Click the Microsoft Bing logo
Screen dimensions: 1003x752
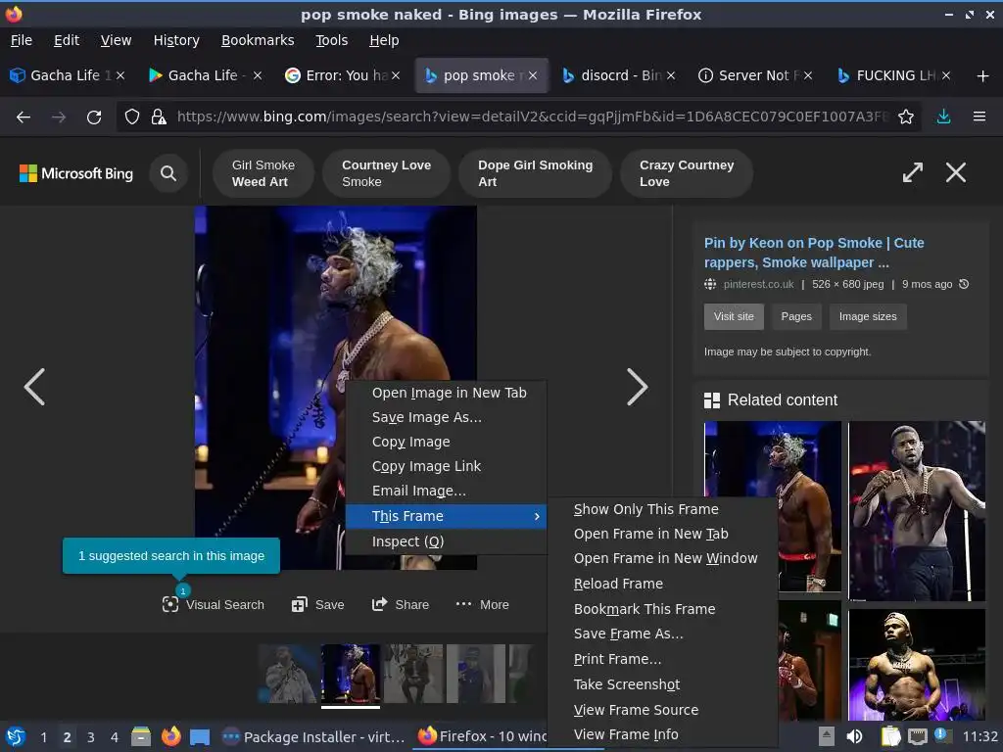pos(76,173)
